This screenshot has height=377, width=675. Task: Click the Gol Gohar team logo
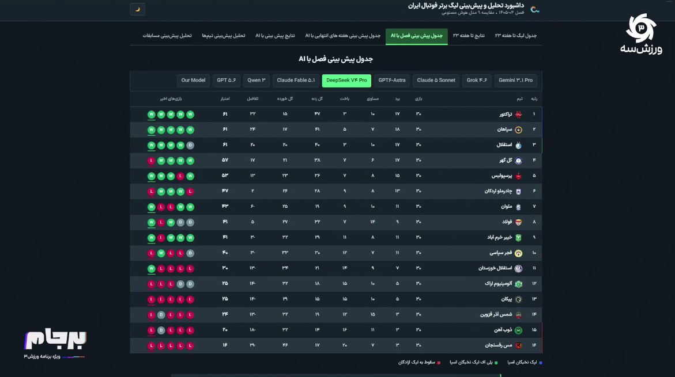coord(518,161)
